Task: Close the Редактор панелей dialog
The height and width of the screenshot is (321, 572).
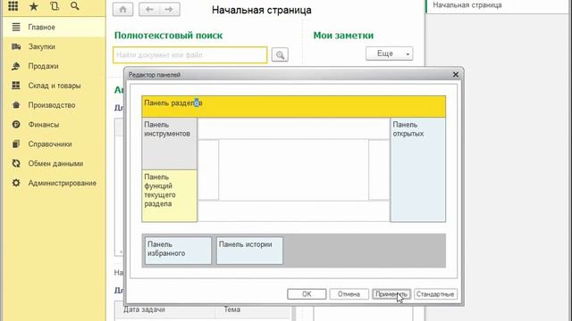Action: (x=456, y=75)
